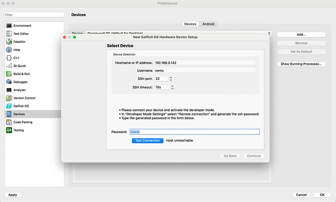The width and height of the screenshot is (336, 202).
Task: Focus the Username field
Action: pyautogui.click(x=205, y=71)
